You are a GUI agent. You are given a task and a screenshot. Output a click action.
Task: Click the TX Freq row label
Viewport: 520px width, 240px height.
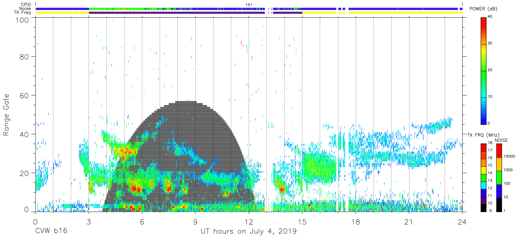[x=23, y=13]
